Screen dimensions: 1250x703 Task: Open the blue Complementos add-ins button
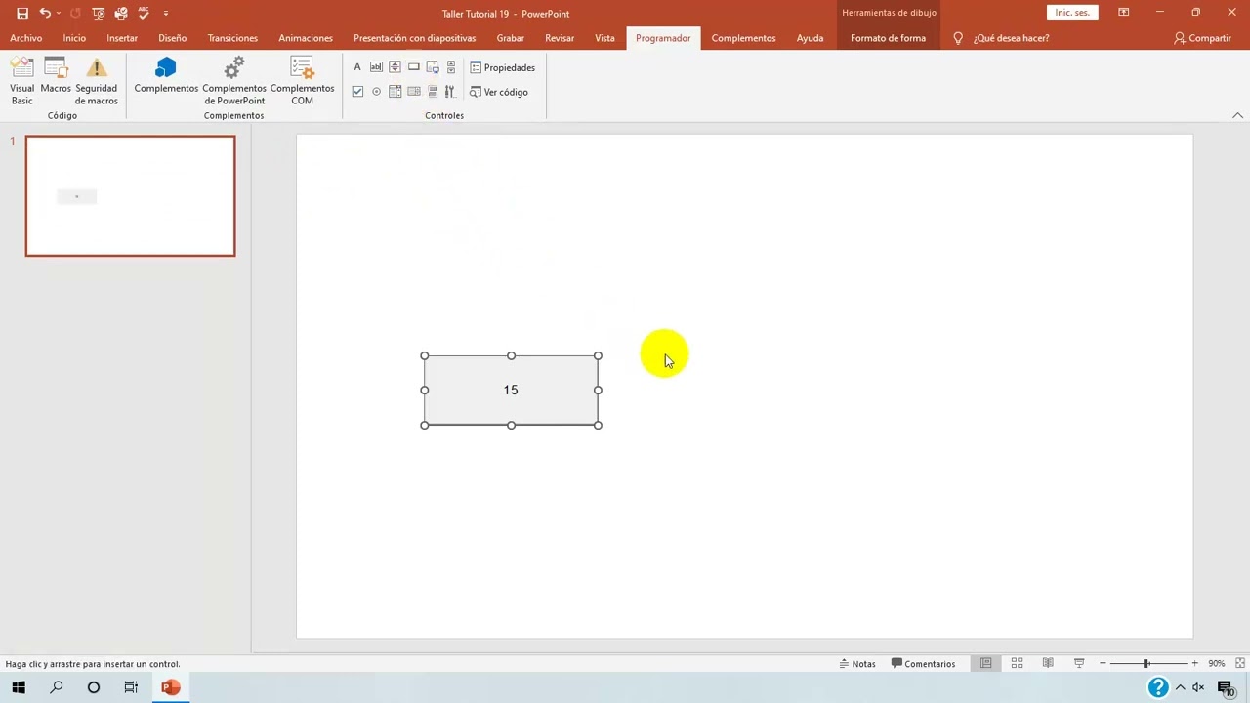click(166, 76)
